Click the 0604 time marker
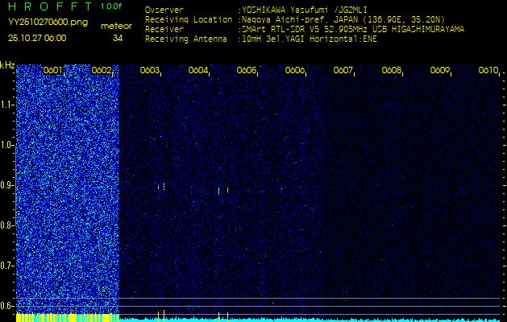The image size is (507, 322). 198,70
